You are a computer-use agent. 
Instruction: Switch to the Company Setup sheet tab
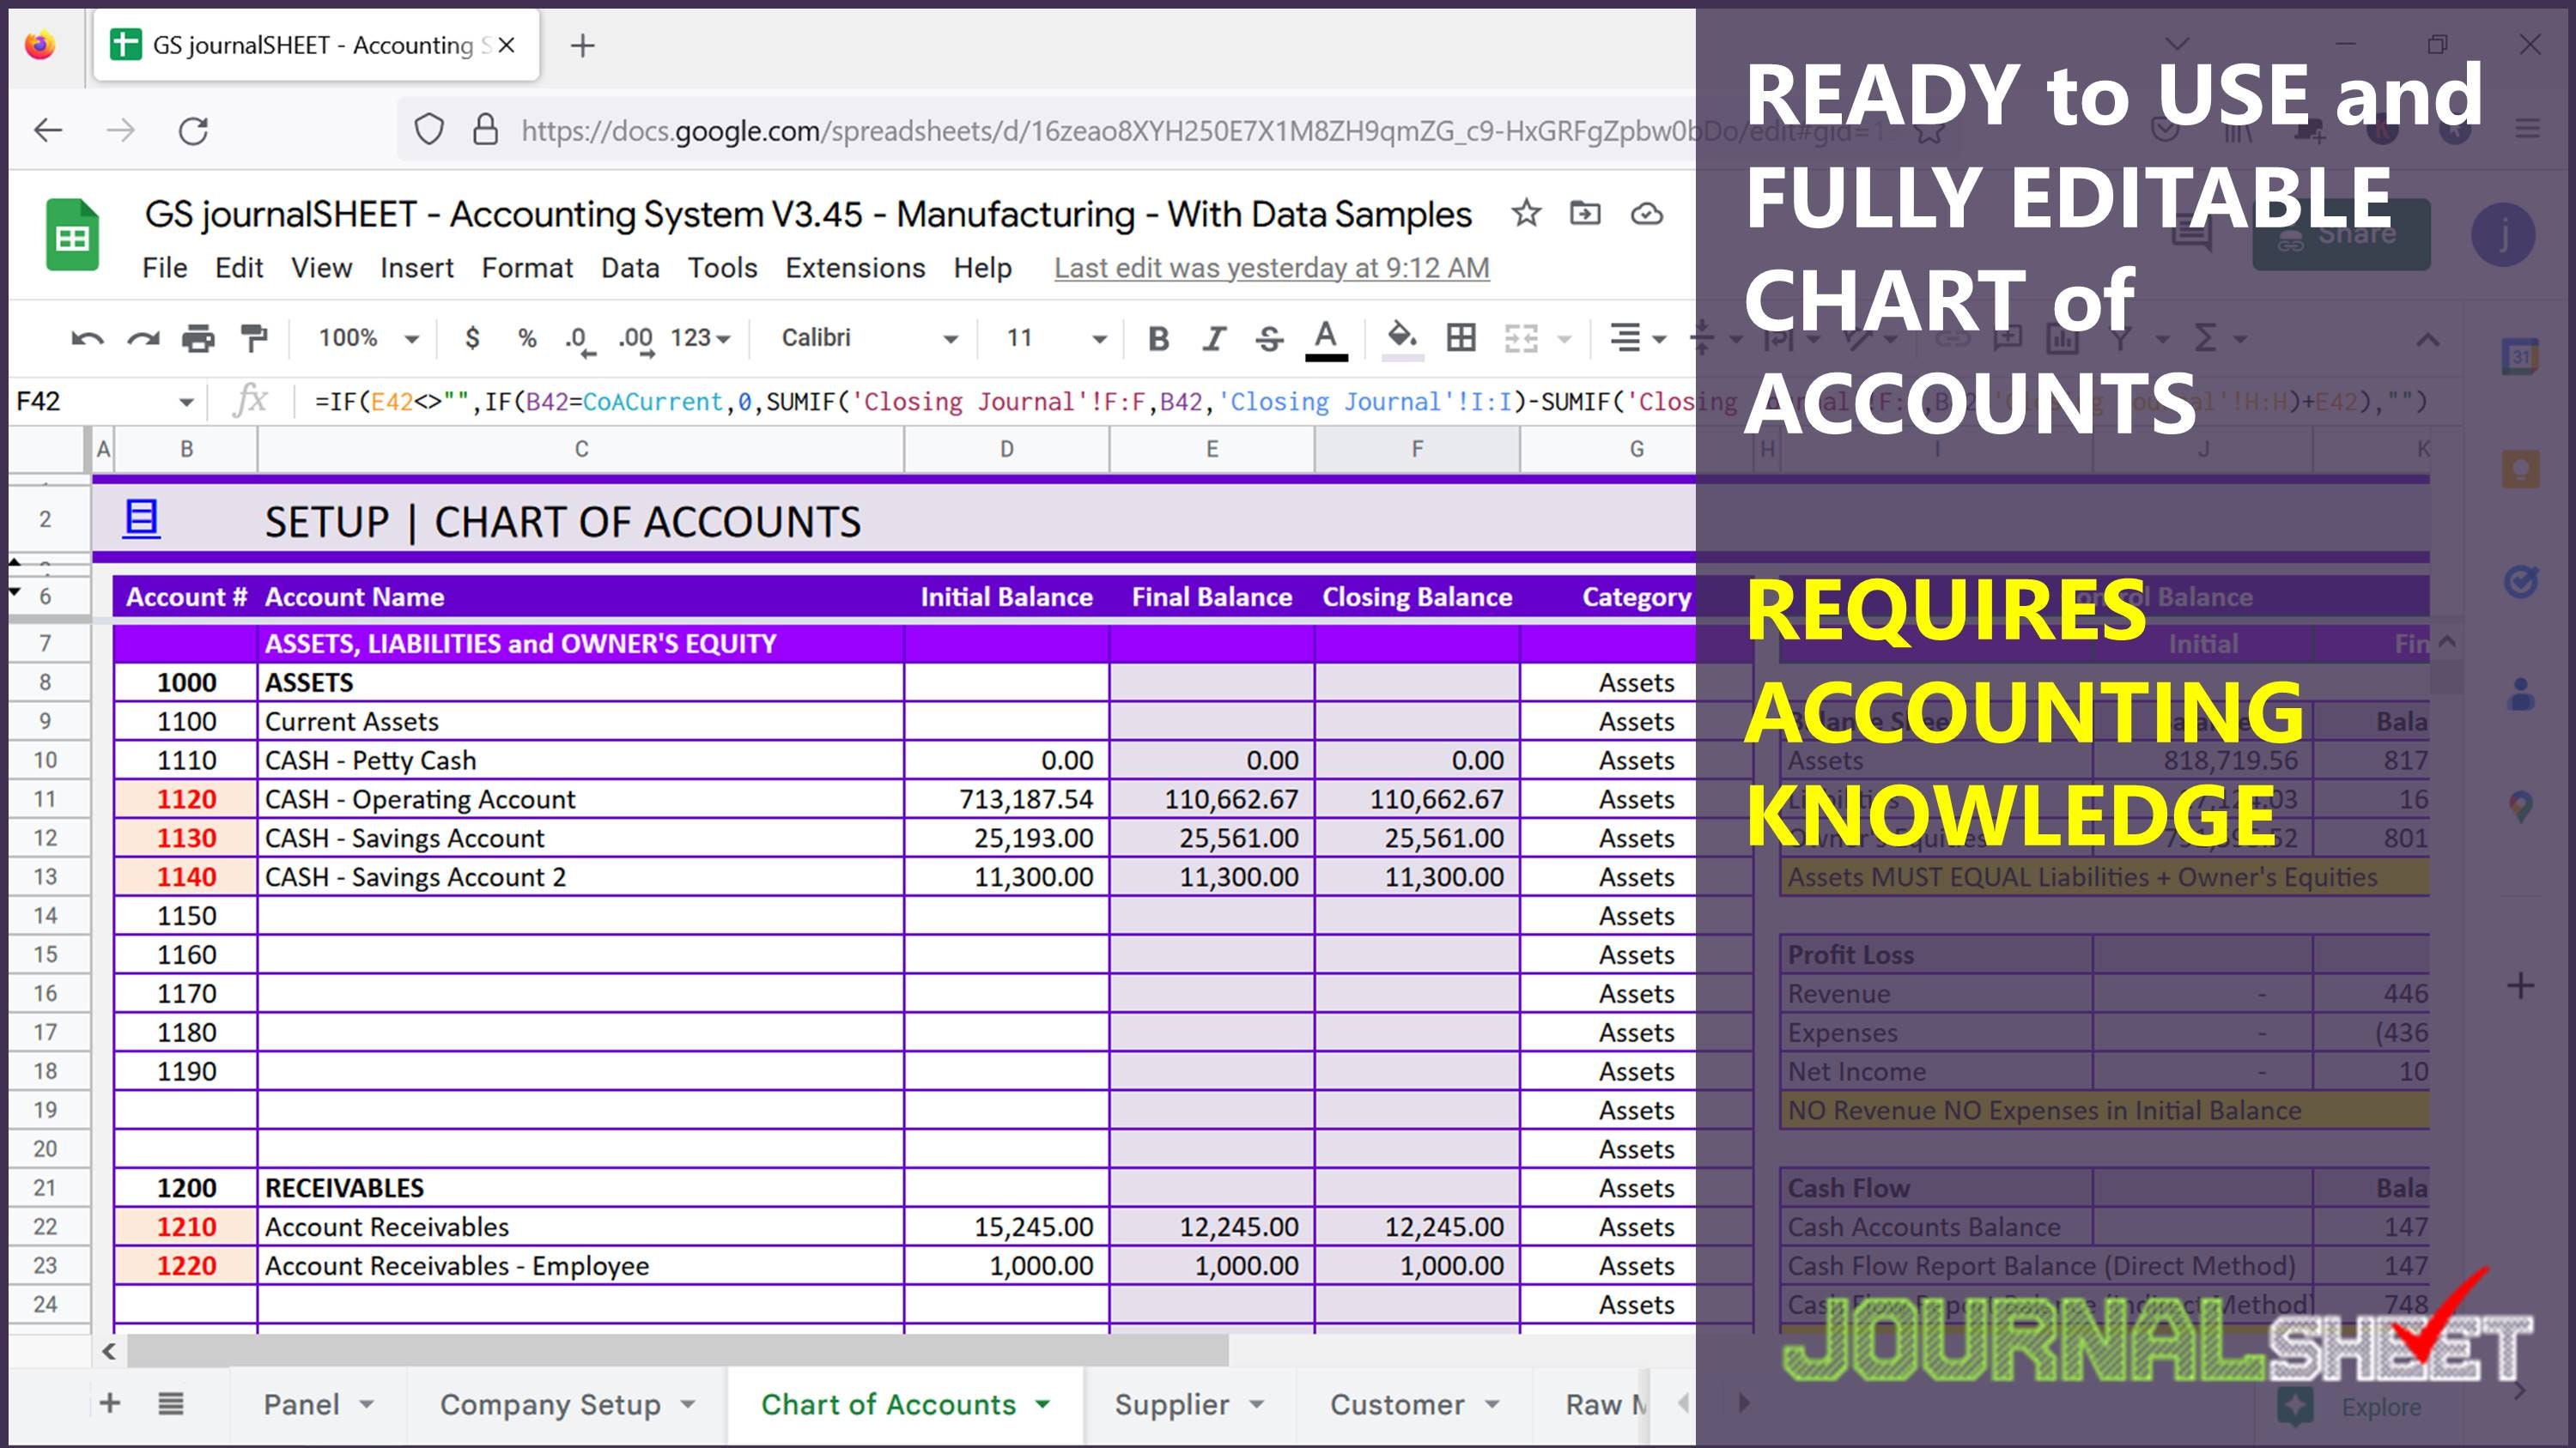click(x=550, y=1404)
